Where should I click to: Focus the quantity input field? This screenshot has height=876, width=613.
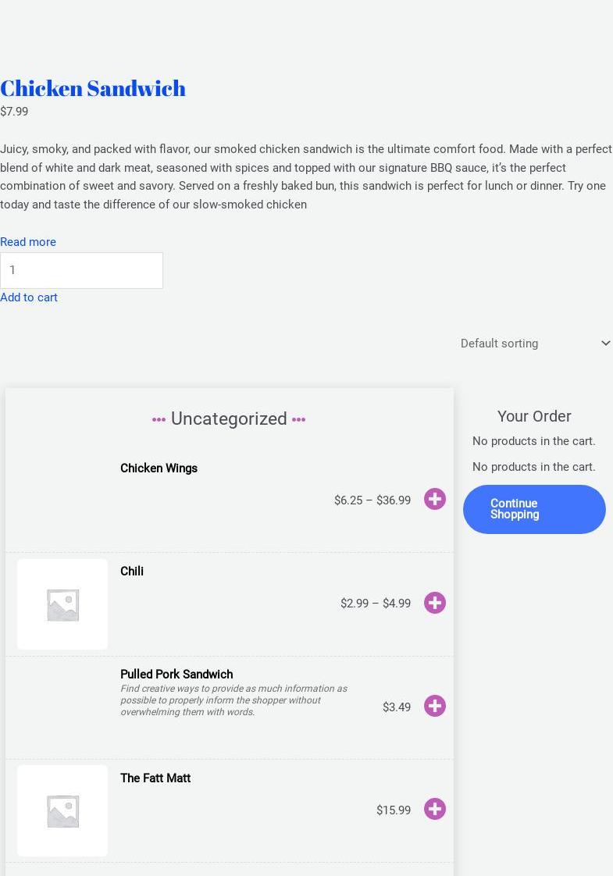click(81, 270)
